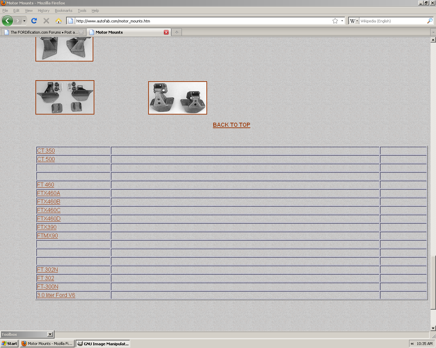436x348 pixels.
Task: Click the URL address field
Action: pos(203,21)
